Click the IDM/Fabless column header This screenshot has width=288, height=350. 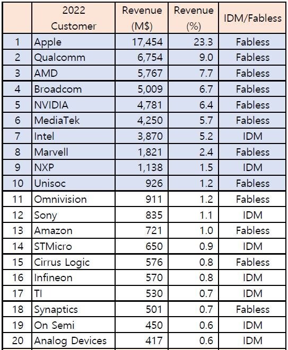coord(252,18)
